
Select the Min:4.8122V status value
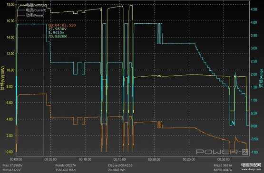(x=11, y=170)
